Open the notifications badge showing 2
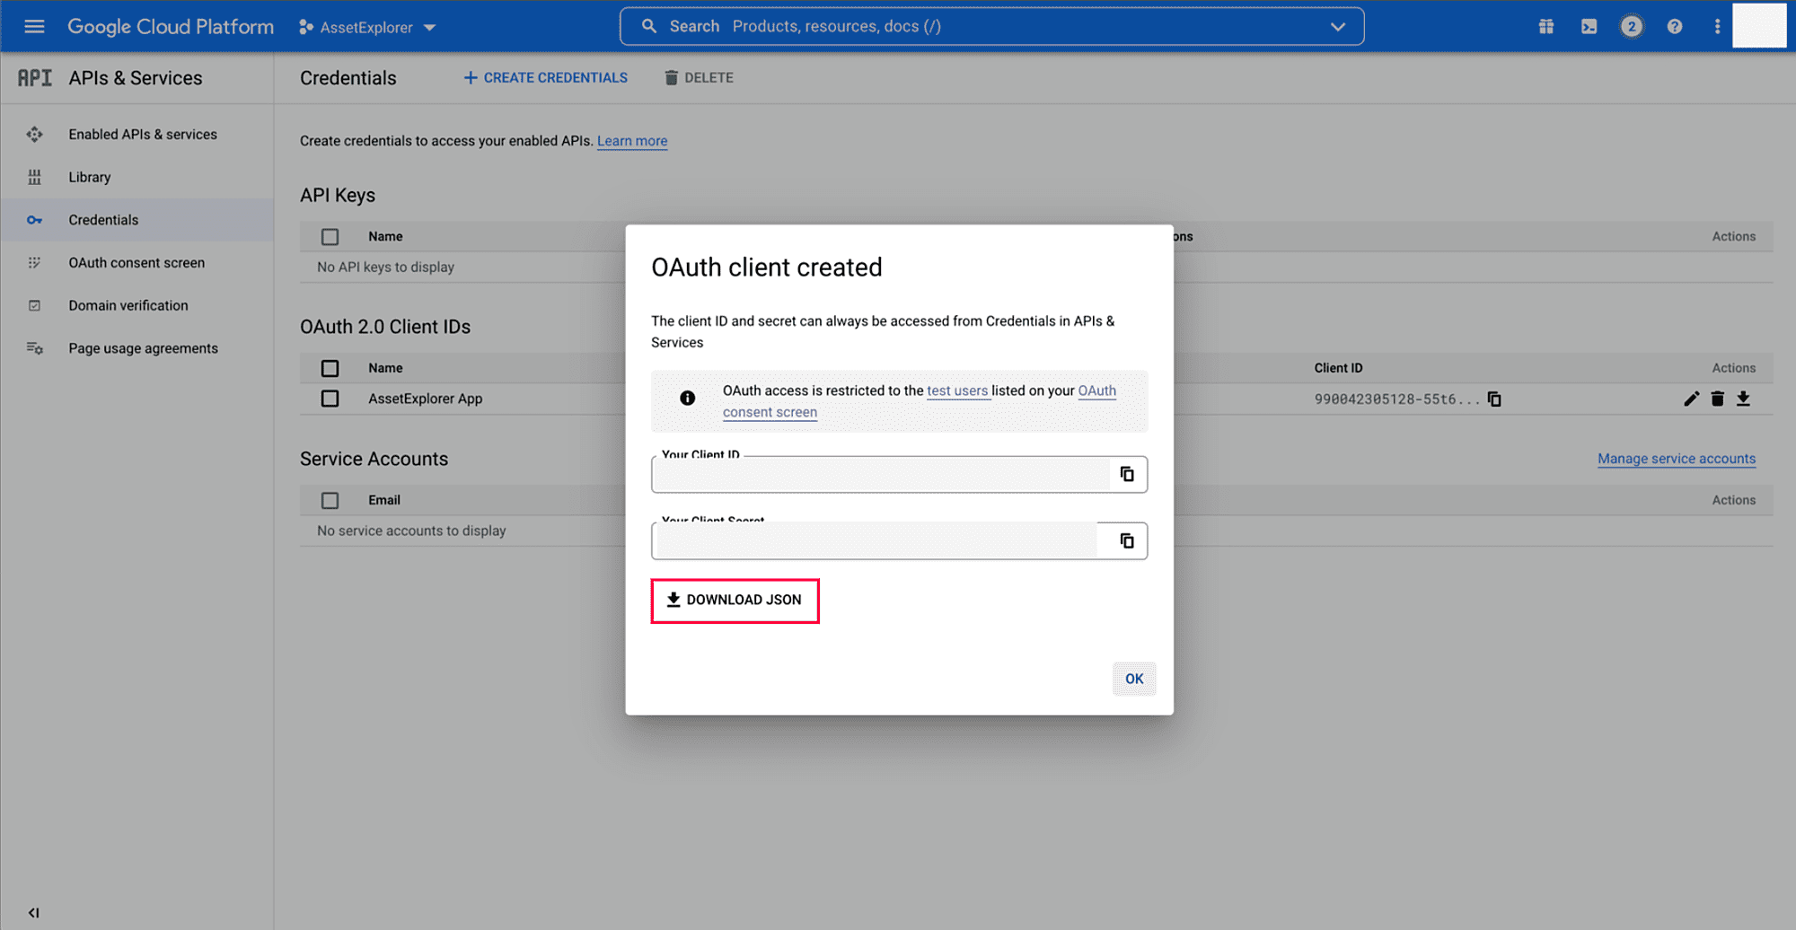This screenshot has height=930, width=1796. point(1632,27)
